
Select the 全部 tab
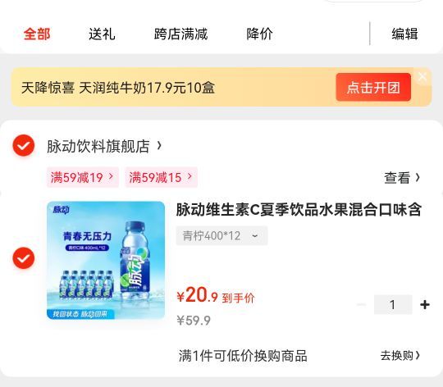[x=37, y=34]
